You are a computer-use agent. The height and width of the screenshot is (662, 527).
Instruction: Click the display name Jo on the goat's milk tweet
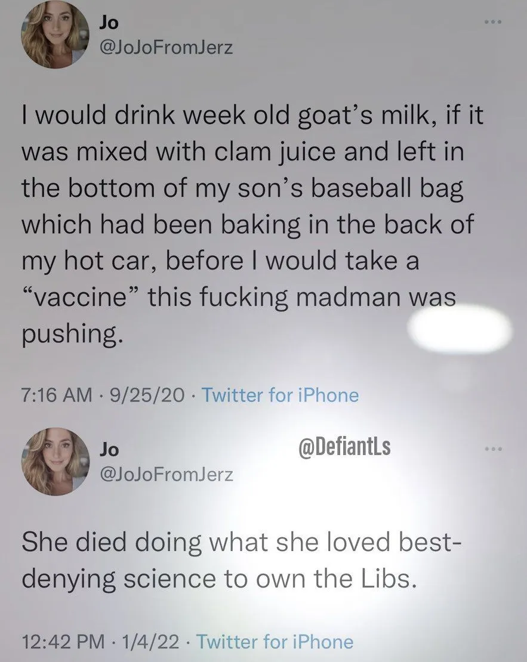click(109, 22)
